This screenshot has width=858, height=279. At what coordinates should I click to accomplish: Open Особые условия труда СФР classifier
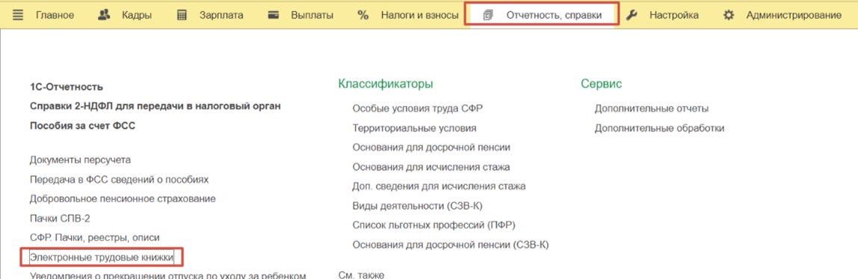pos(418,108)
